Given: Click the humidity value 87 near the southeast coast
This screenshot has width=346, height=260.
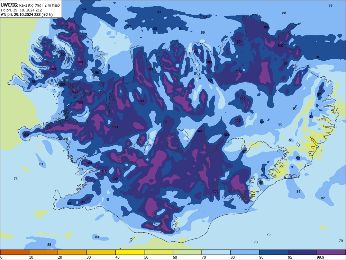Looking at the screenshot, I should (x=253, y=196).
